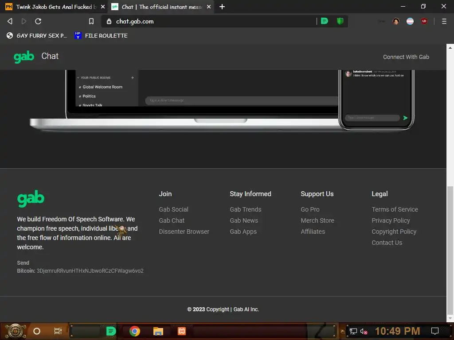454x340 pixels.
Task: Open the Gab Trends link
Action: pos(246,209)
